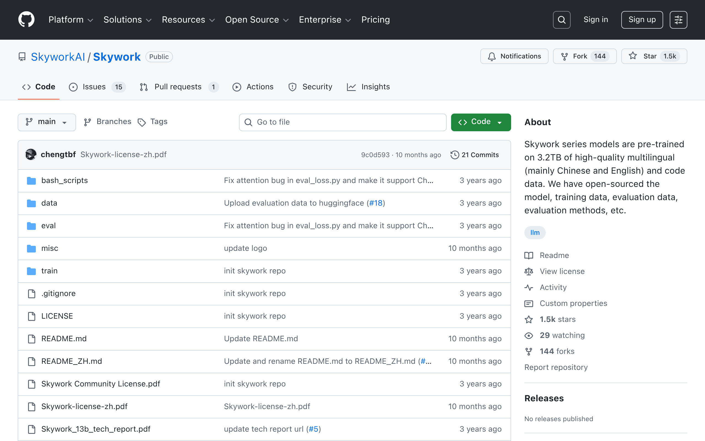Click the commit history clock icon

coord(454,155)
